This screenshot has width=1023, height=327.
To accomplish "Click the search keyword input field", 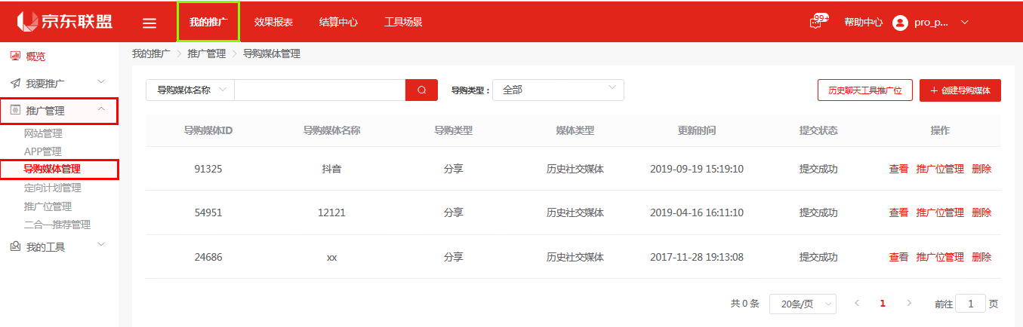I will click(x=320, y=90).
